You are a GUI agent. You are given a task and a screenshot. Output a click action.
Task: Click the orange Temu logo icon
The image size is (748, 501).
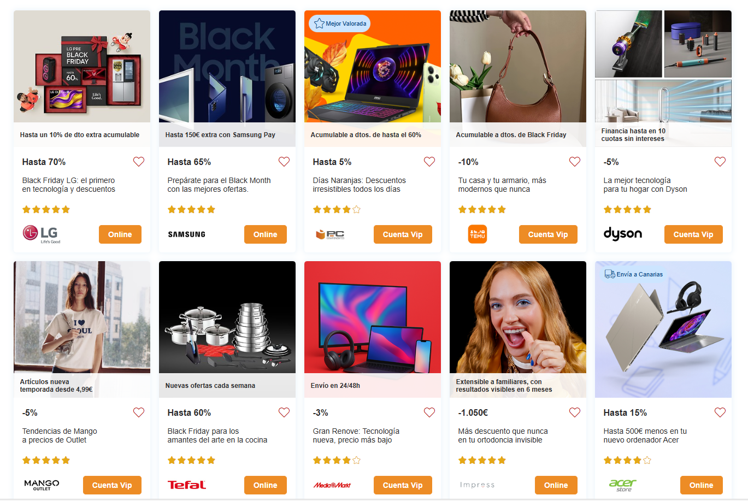tap(478, 234)
